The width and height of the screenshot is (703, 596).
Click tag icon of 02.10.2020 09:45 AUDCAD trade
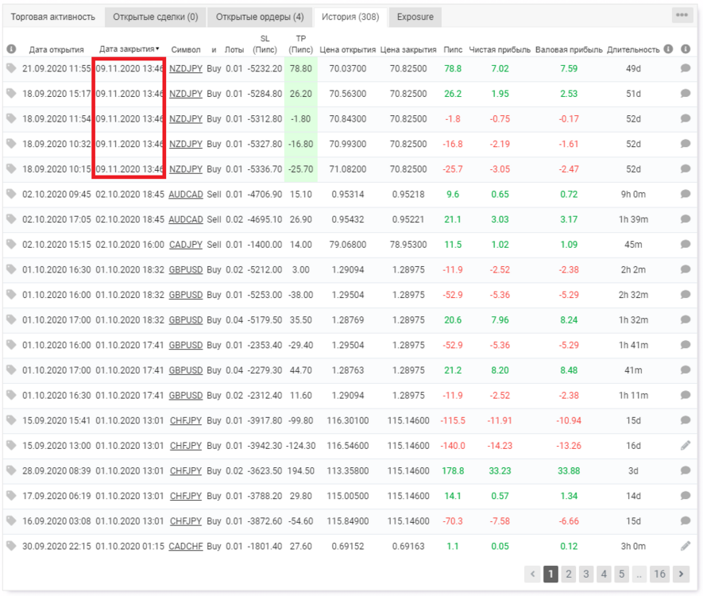tap(11, 194)
